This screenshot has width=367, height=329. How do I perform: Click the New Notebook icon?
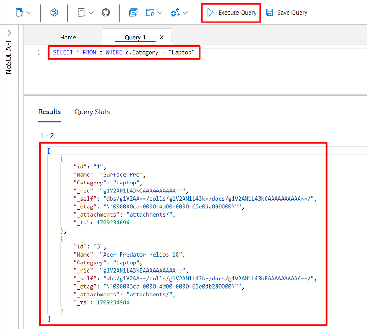coord(82,12)
